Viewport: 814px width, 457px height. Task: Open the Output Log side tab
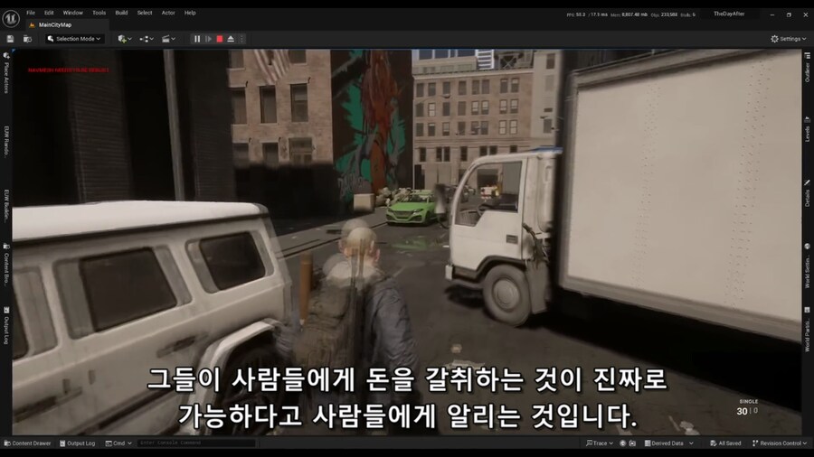[6, 325]
